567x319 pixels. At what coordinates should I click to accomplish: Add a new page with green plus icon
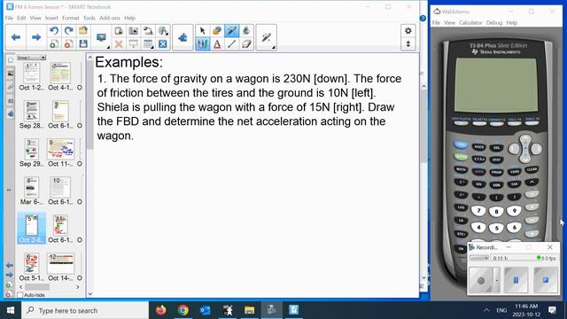click(x=54, y=44)
